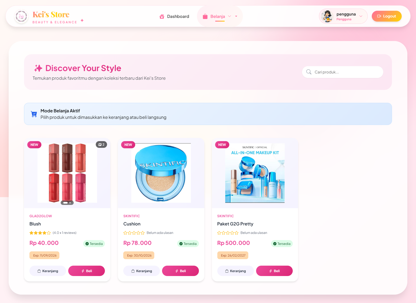The image size is (416, 303).
Task: Focus the Cari produk search field
Action: coord(343,72)
